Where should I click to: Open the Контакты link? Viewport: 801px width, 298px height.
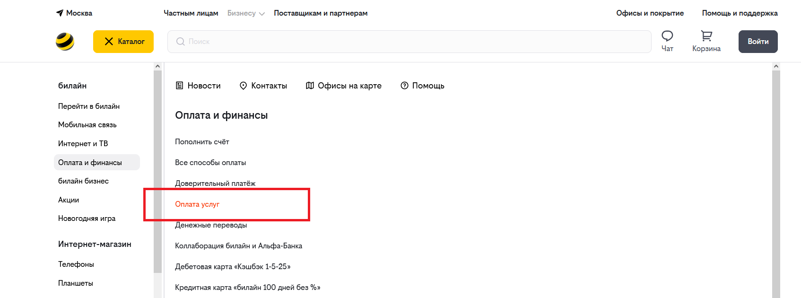coord(269,86)
